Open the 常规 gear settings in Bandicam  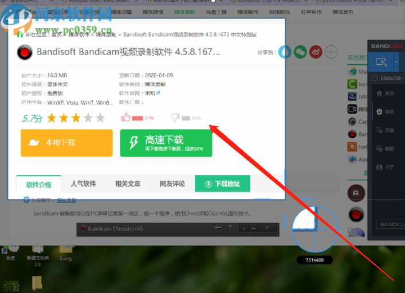click(x=385, y=112)
